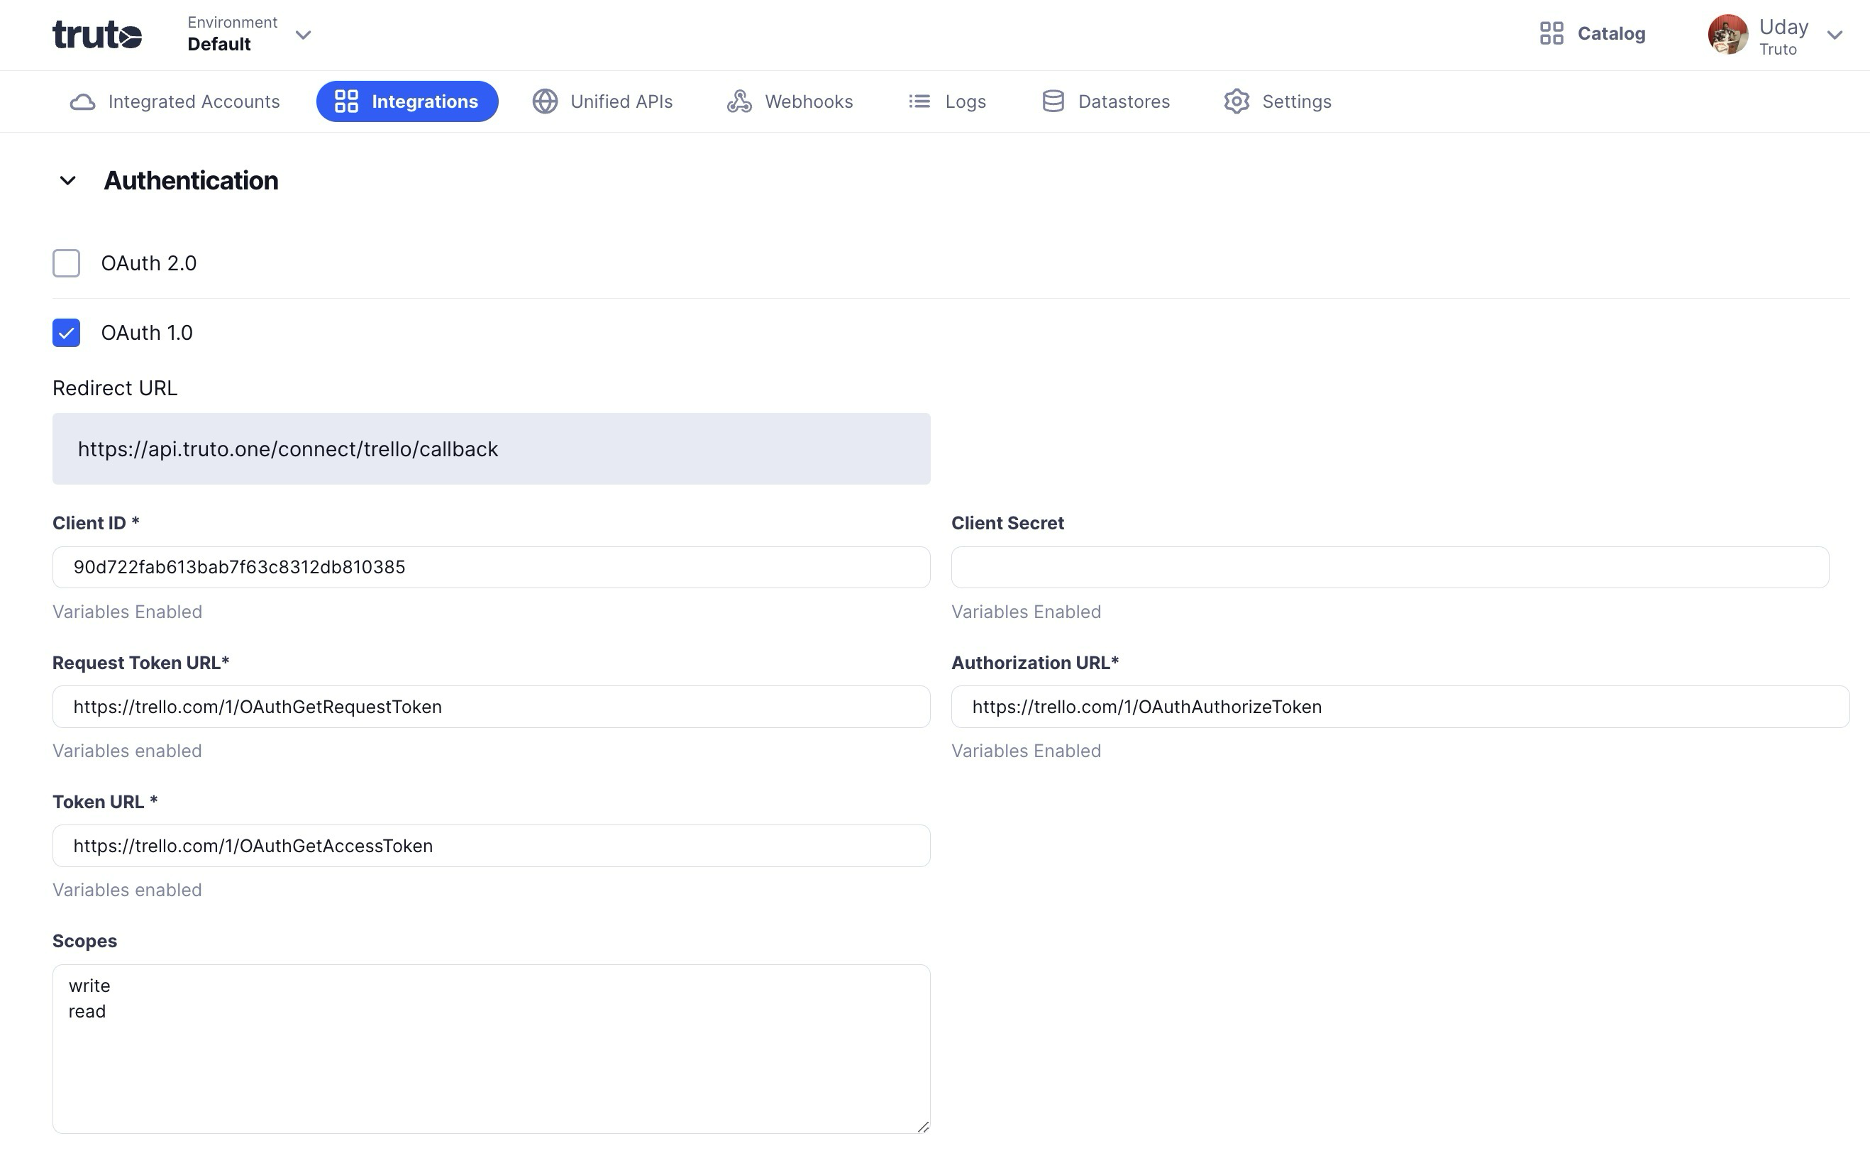
Task: Click the Integrations grid icon
Action: click(x=346, y=101)
